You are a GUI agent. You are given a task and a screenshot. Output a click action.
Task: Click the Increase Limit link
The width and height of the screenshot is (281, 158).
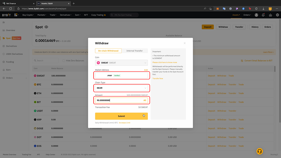tap(125, 123)
